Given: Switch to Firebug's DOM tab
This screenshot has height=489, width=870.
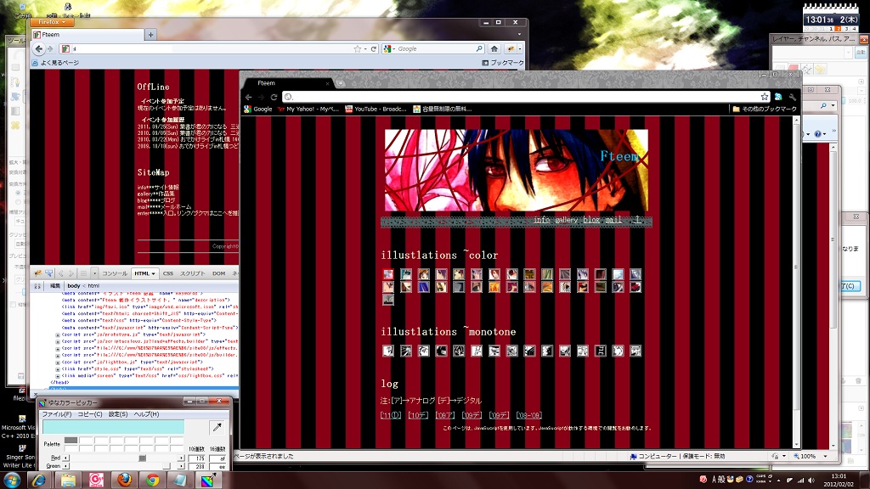Looking at the screenshot, I should click(218, 273).
